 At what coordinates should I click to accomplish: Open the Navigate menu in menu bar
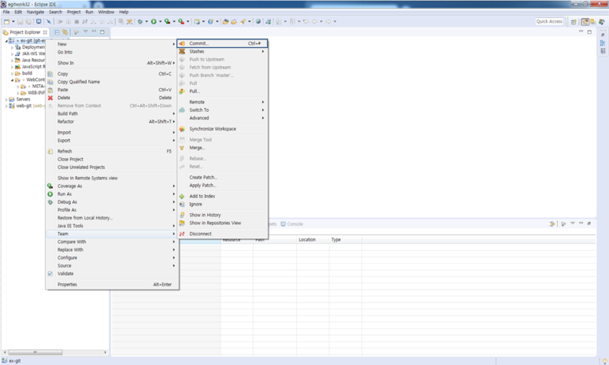point(35,12)
